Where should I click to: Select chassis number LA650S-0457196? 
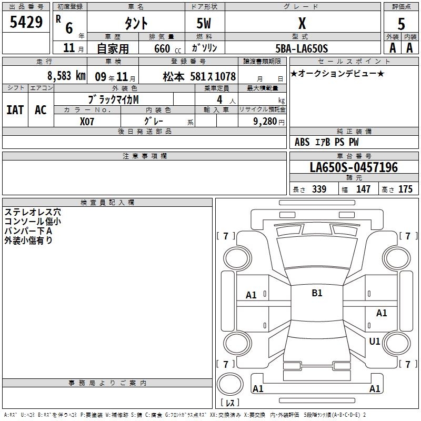coord(354,167)
